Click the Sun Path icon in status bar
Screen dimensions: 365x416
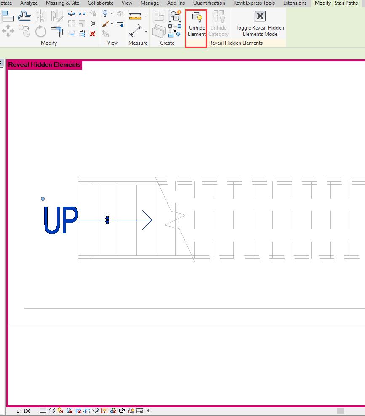point(59,410)
